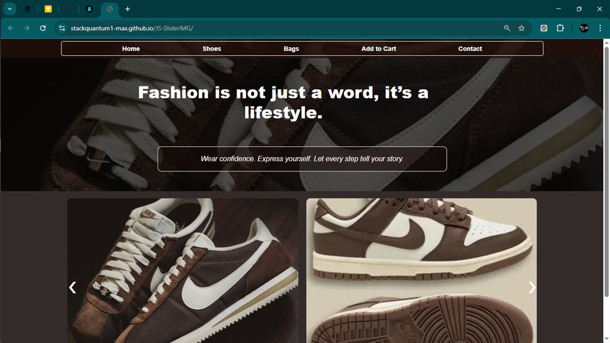
Task: Show next slide with right arrow
Action: 532,288
